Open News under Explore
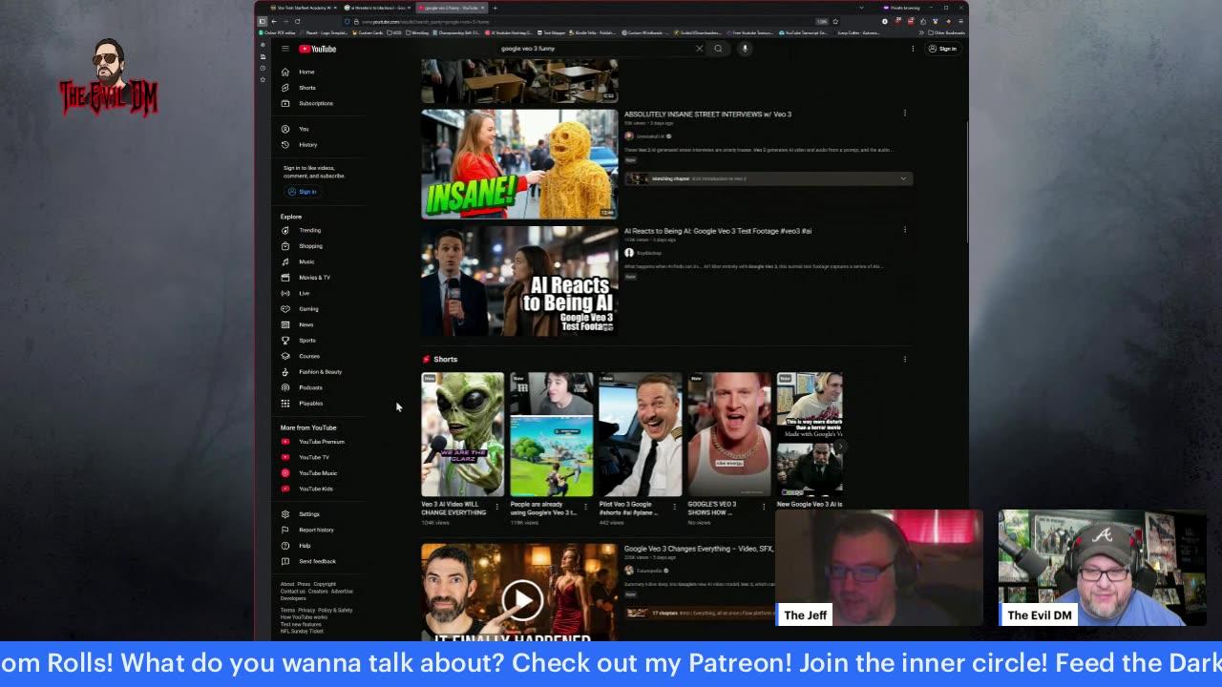 [x=305, y=324]
